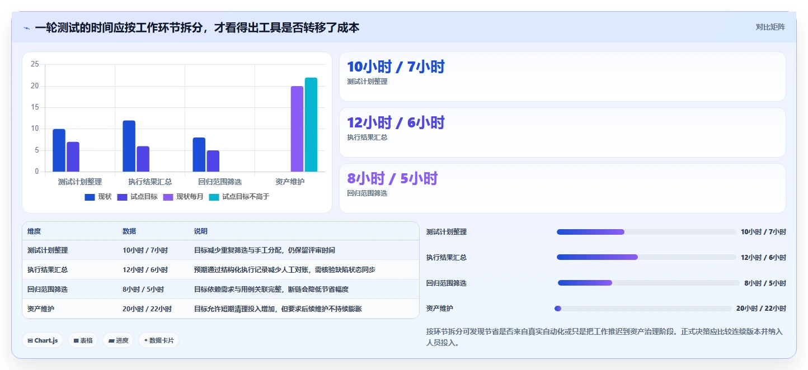Screen dimensions: 808x370
Task: Click the 资产维护 progress bar
Action: pyautogui.click(x=643, y=309)
